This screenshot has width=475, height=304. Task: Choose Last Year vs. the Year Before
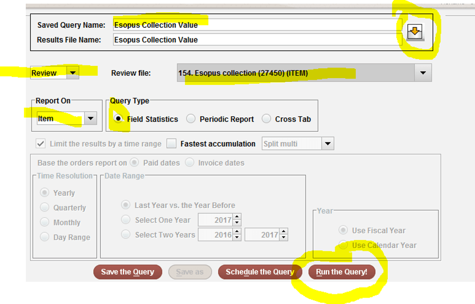click(125, 205)
